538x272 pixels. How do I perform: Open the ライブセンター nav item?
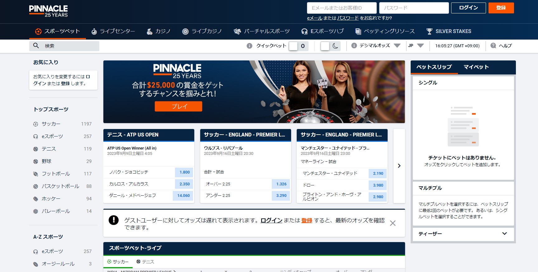(113, 31)
